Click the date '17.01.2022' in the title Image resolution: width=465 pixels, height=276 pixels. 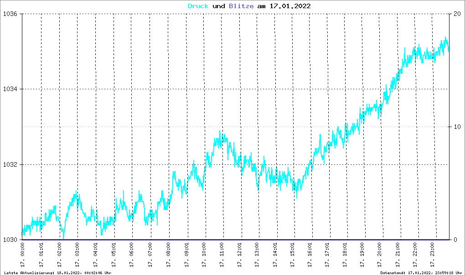coord(290,6)
